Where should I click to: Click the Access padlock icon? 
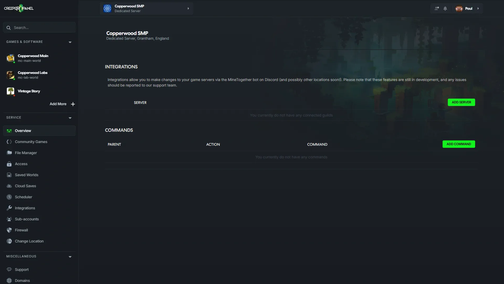click(x=9, y=164)
